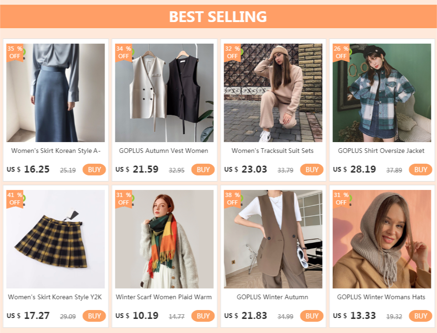
Task: Click the BEST SELLING header banner
Action: [218, 16]
